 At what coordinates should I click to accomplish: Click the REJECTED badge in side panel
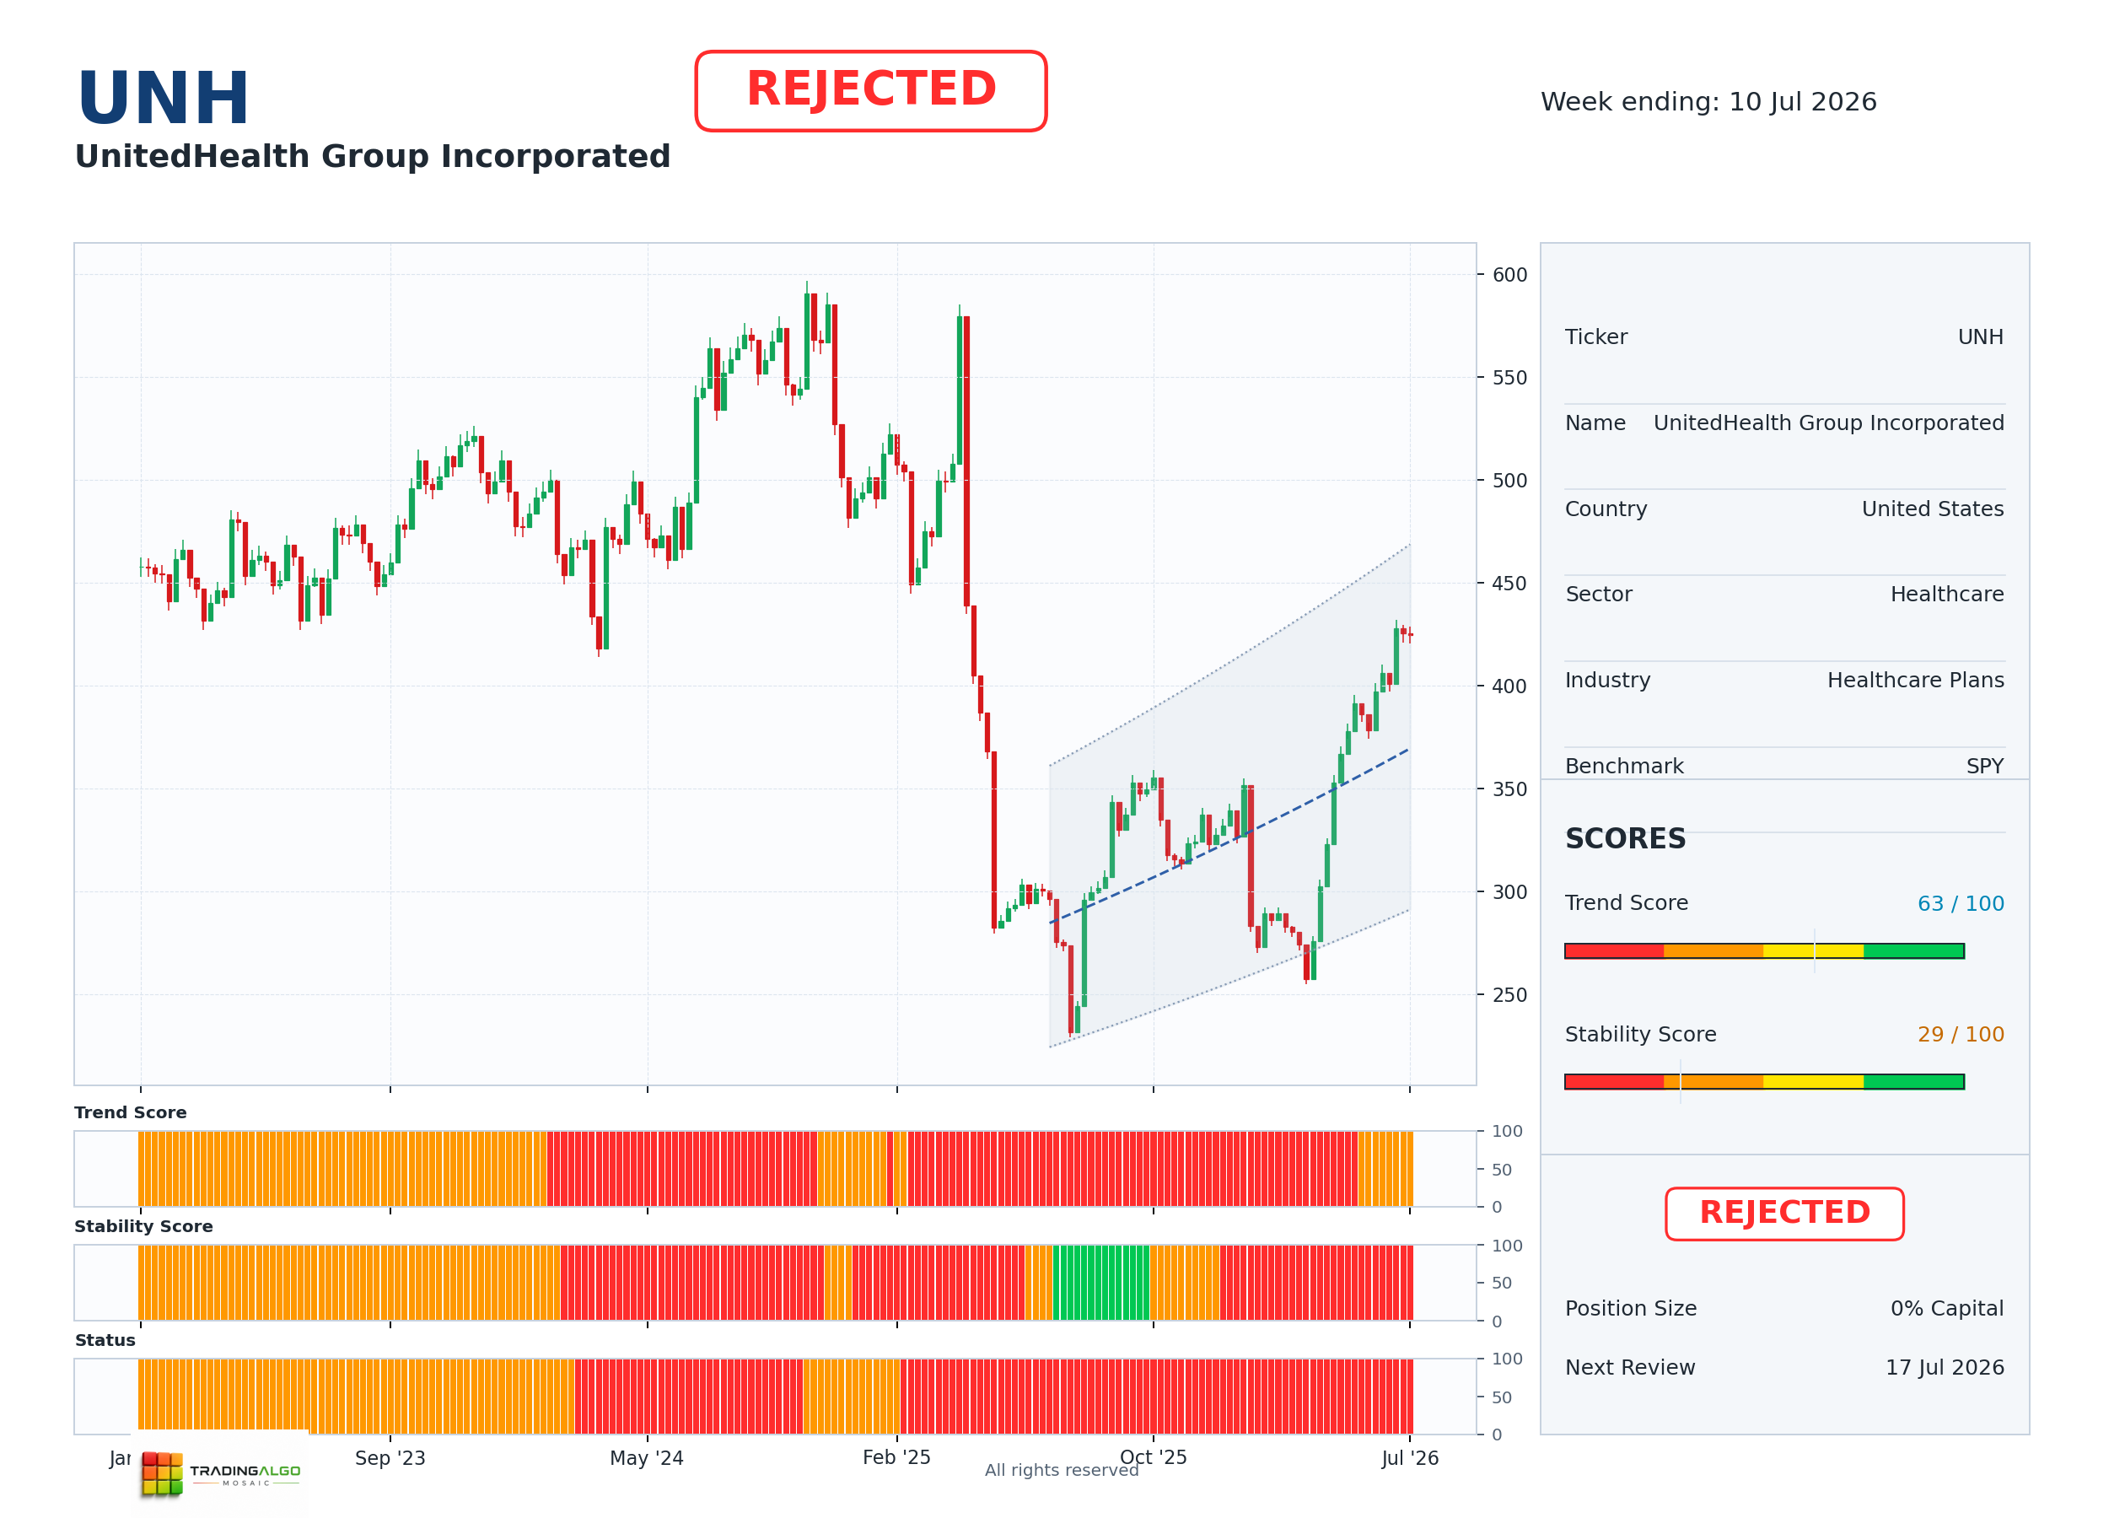(1784, 1214)
